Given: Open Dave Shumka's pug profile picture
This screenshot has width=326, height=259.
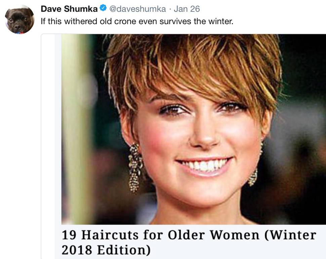Looking at the screenshot, I should (x=19, y=19).
